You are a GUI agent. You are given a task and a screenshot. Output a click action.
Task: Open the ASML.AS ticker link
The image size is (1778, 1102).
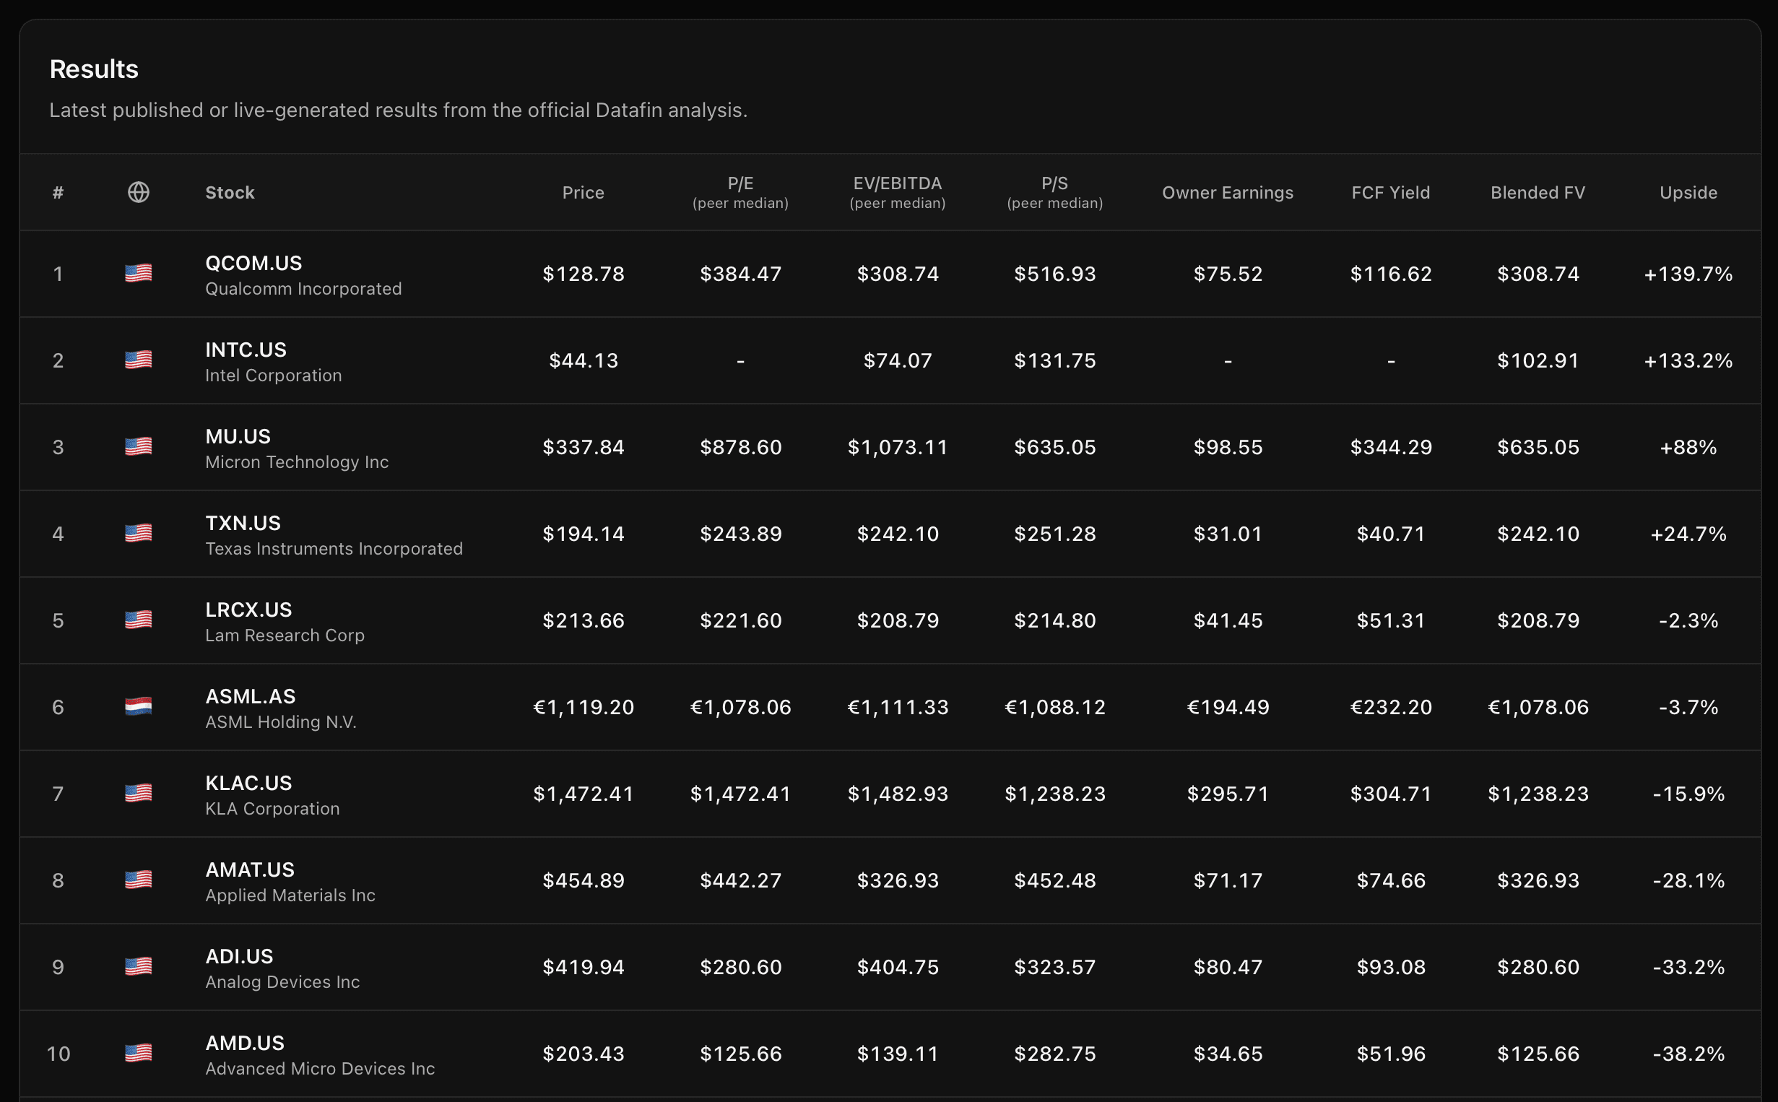[x=251, y=697]
